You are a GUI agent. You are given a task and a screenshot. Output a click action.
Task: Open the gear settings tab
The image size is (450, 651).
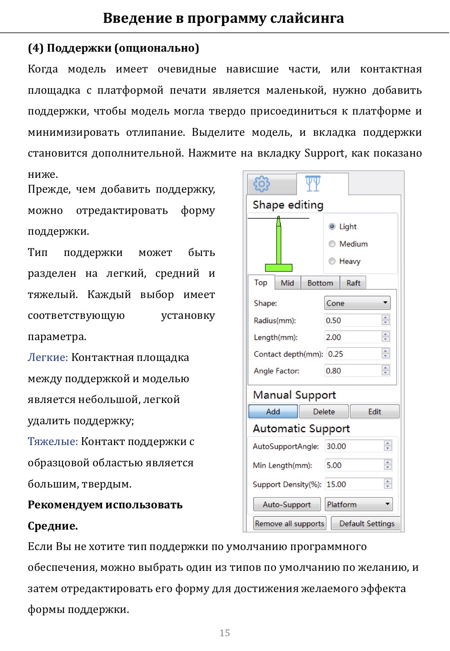[272, 184]
